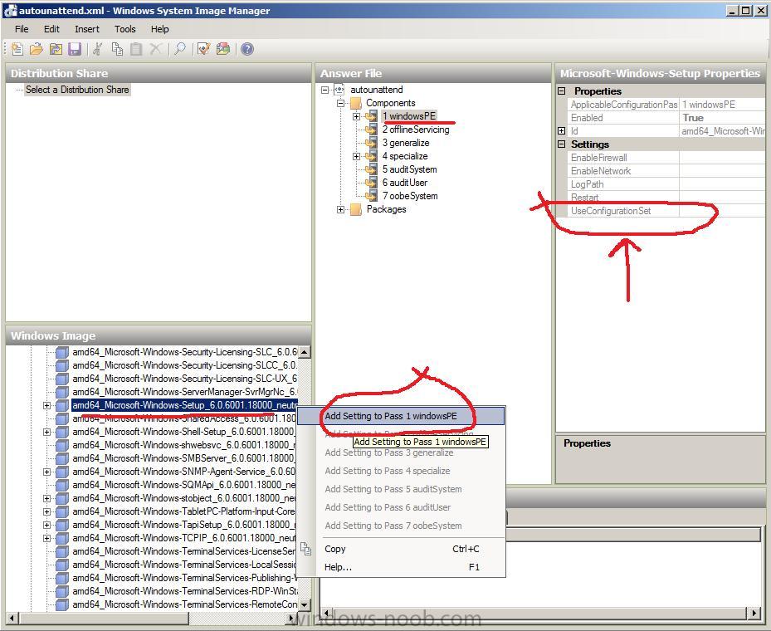771x631 pixels.
Task: Click the 2 offlineServicing pass icon
Action: click(x=371, y=130)
